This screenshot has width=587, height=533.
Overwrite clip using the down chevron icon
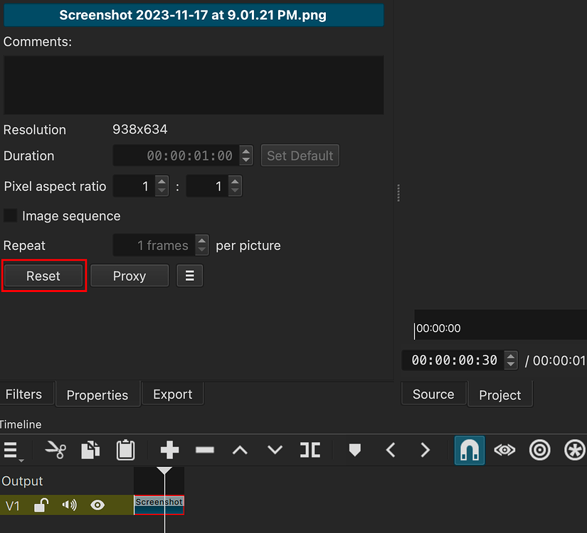point(275,450)
